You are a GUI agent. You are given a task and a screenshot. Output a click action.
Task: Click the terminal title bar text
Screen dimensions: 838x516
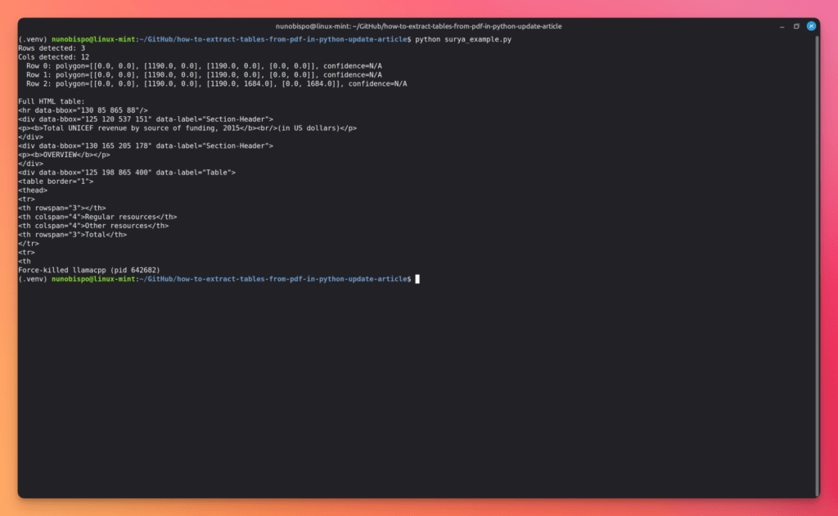[x=418, y=26]
